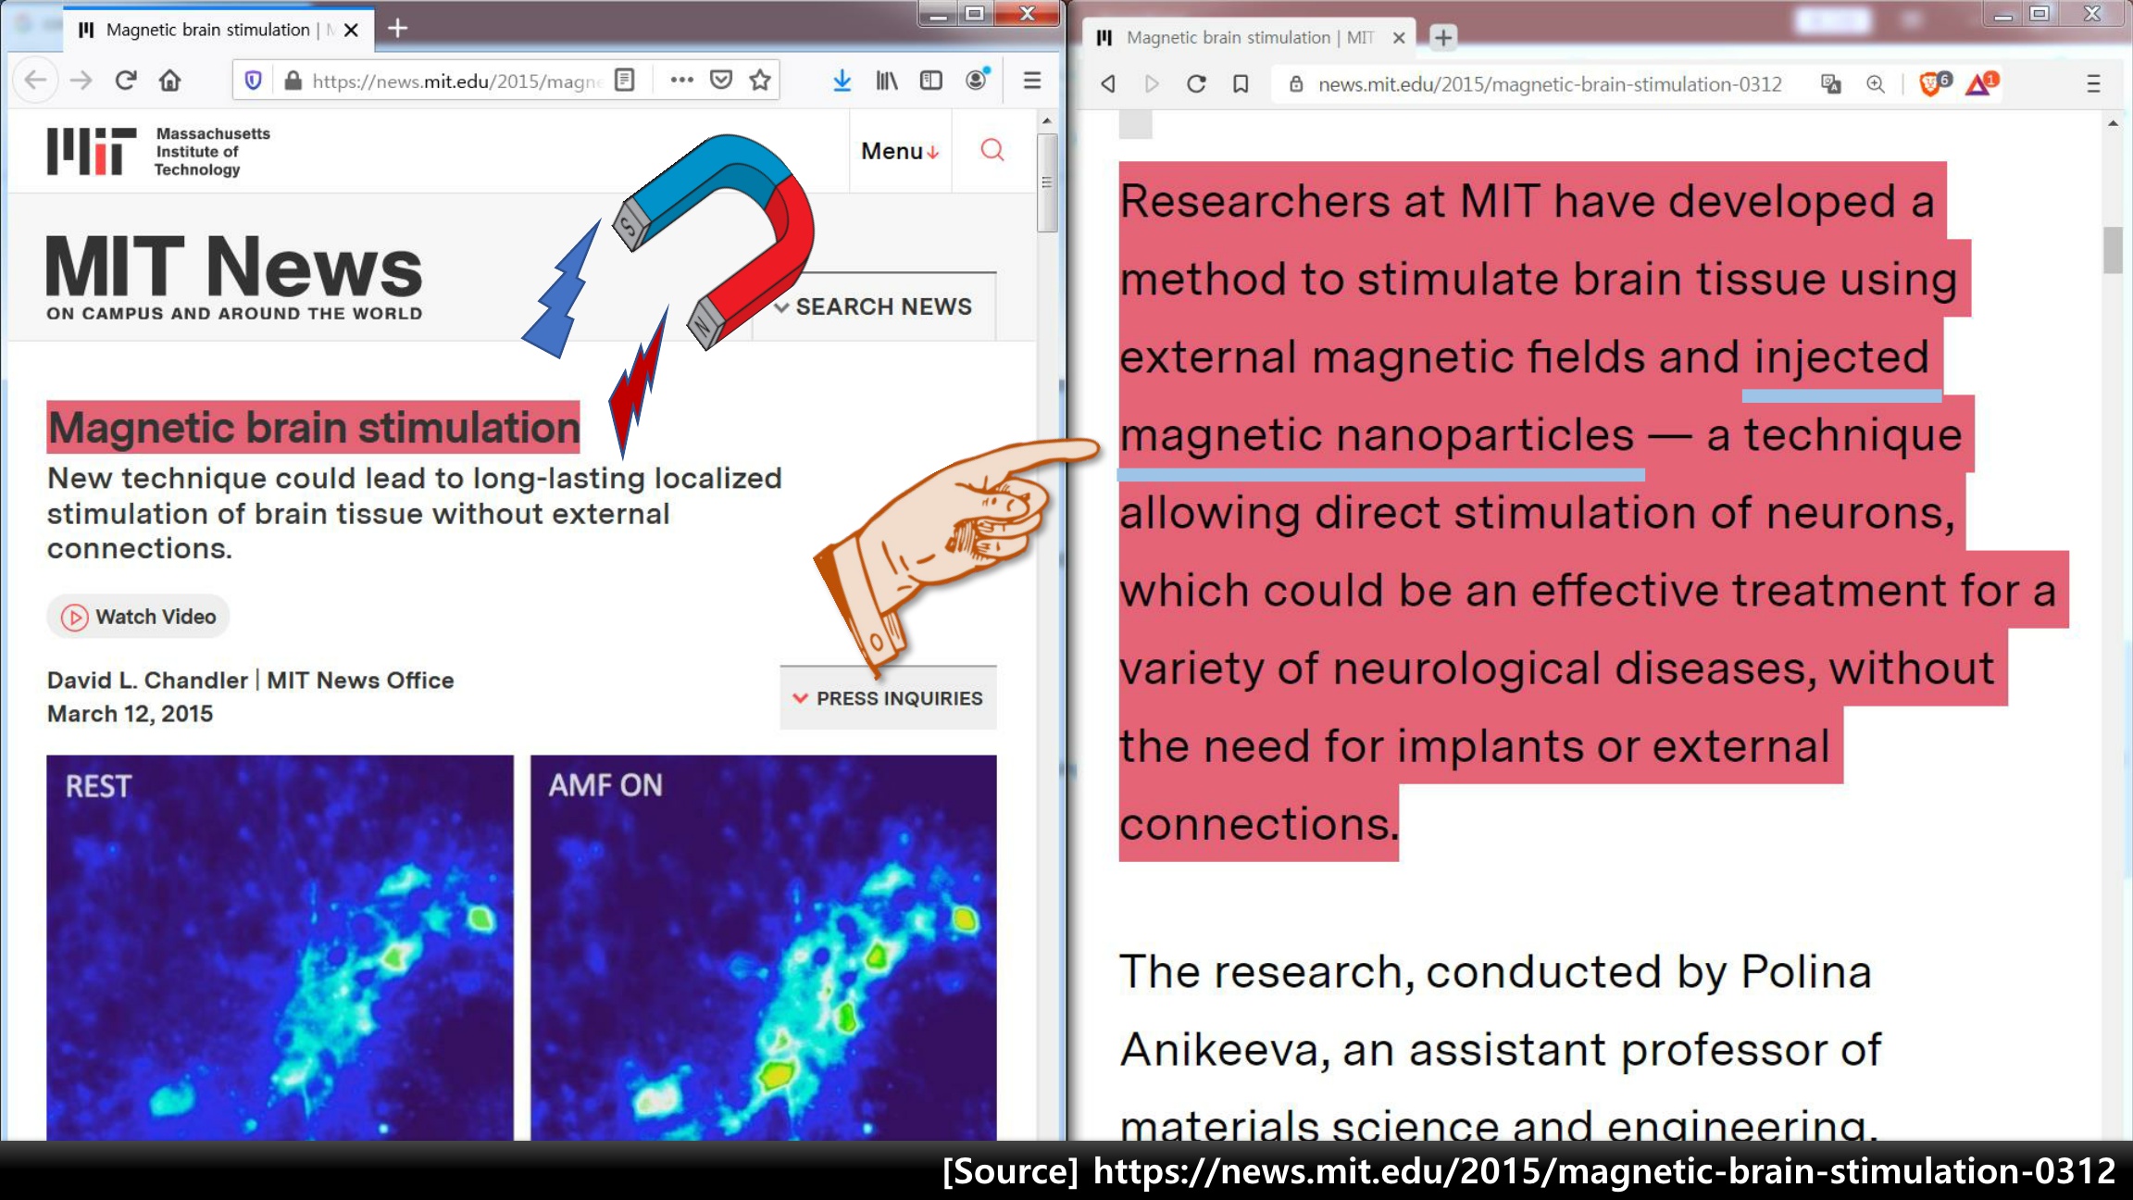The image size is (2133, 1200).
Task: Toggle Firefox sidebar icon
Action: click(930, 81)
